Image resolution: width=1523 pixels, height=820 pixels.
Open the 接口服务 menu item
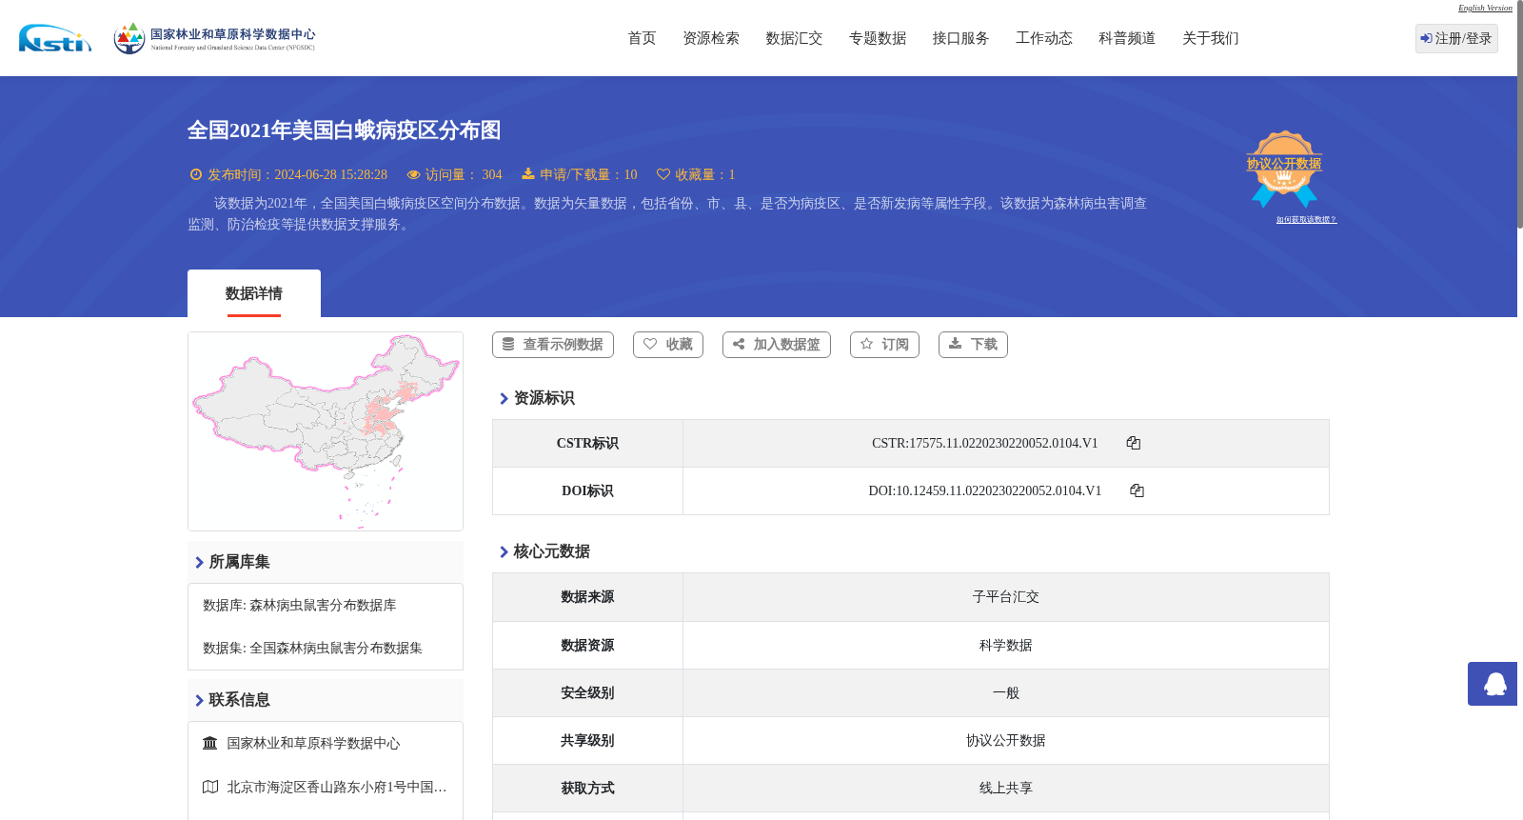[x=960, y=38]
